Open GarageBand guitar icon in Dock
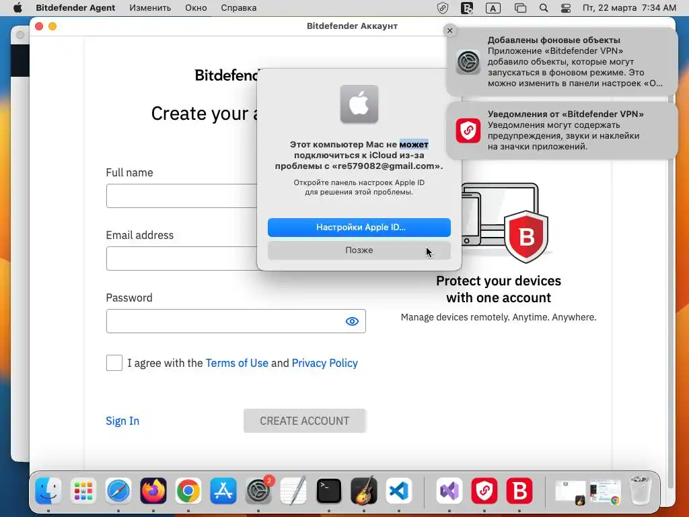This screenshot has width=689, height=517. coord(364,491)
